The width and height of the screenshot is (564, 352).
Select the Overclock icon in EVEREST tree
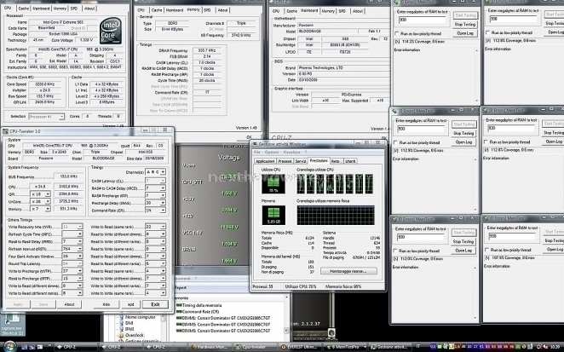(122, 335)
